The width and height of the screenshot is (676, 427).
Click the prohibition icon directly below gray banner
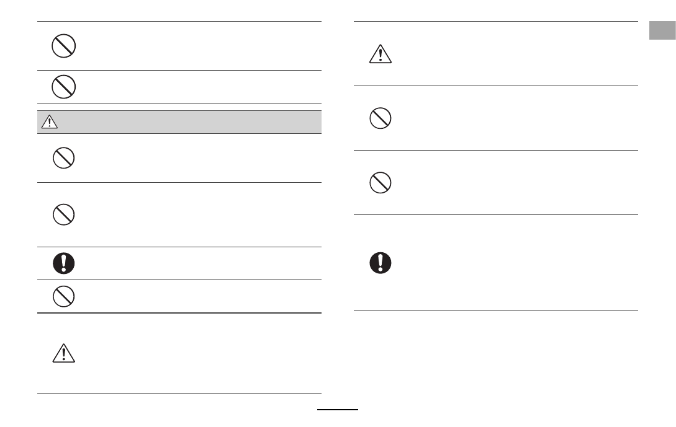point(64,158)
